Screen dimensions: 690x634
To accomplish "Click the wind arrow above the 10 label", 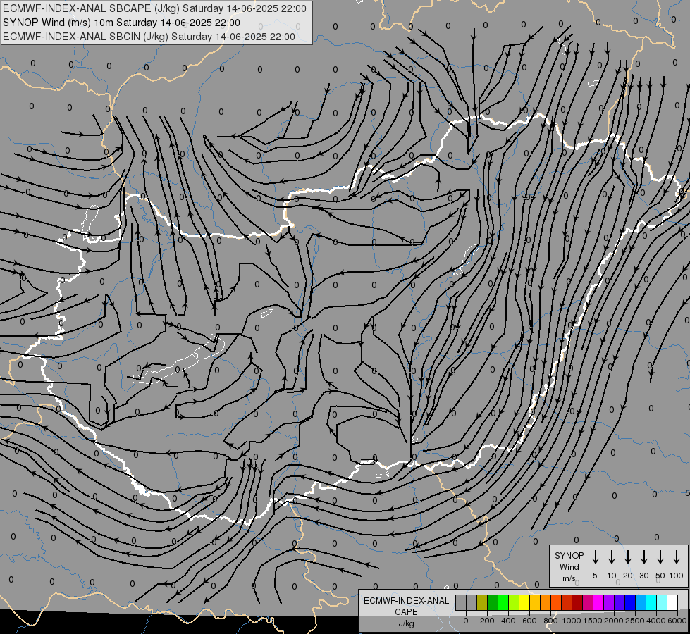I will tap(612, 557).
